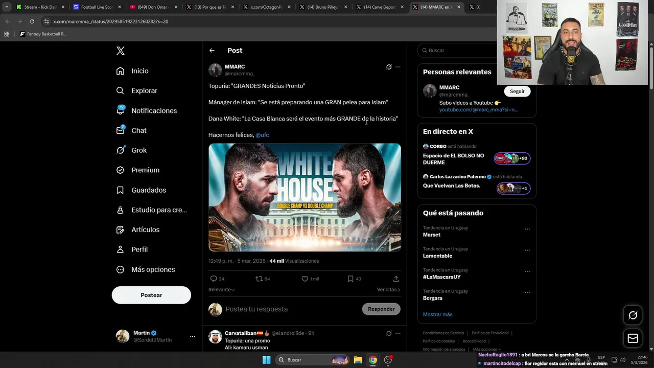Viewport: 654px width, 368px height.
Task: Click the Responder button
Action: [381, 309]
